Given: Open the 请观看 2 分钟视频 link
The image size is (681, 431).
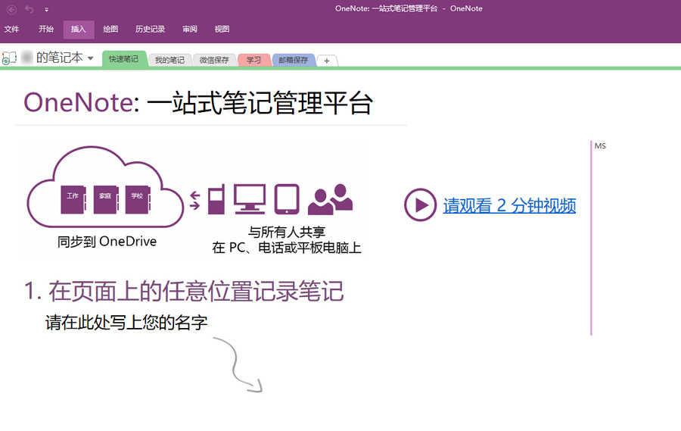Looking at the screenshot, I should [509, 205].
